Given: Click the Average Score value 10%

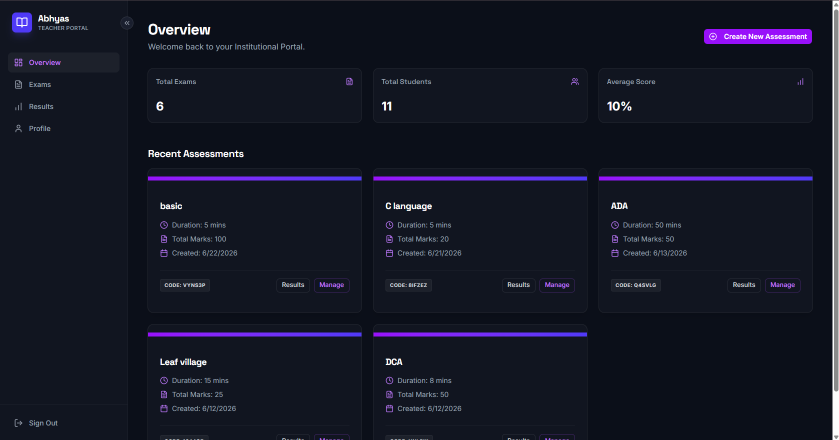Looking at the screenshot, I should [619, 106].
